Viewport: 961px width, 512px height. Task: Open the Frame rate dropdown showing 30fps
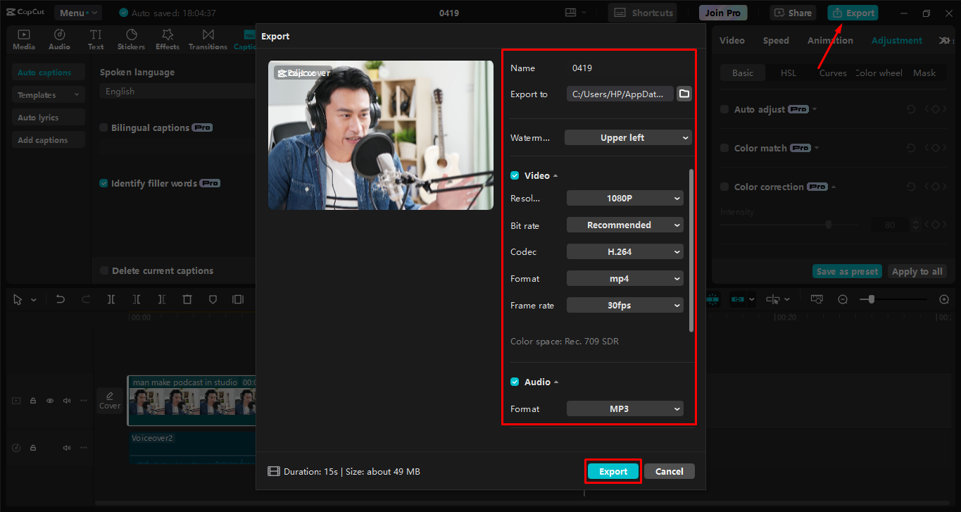click(x=625, y=305)
